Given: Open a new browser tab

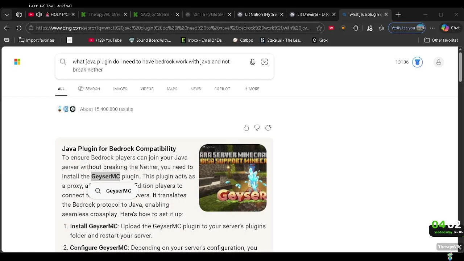Looking at the screenshot, I should [398, 14].
